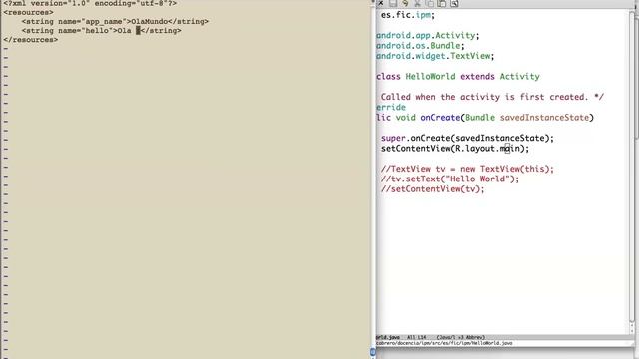This screenshot has width=639, height=359.
Task: Click the X close-buffer icon in Emacs toolbar
Action: (x=381, y=3)
